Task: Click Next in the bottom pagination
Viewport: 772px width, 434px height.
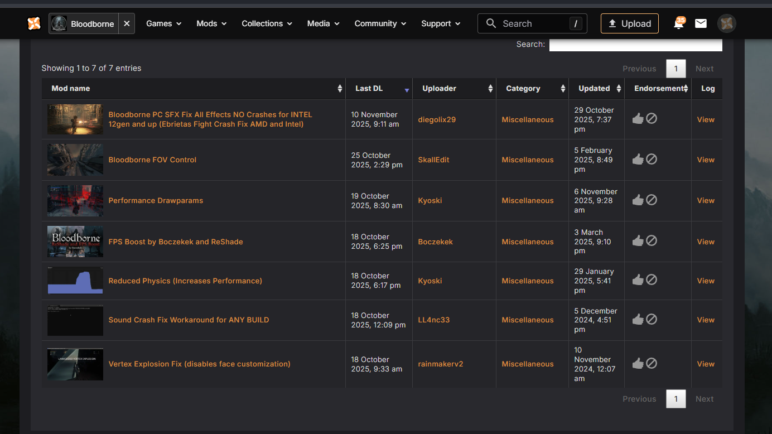Action: 705,399
